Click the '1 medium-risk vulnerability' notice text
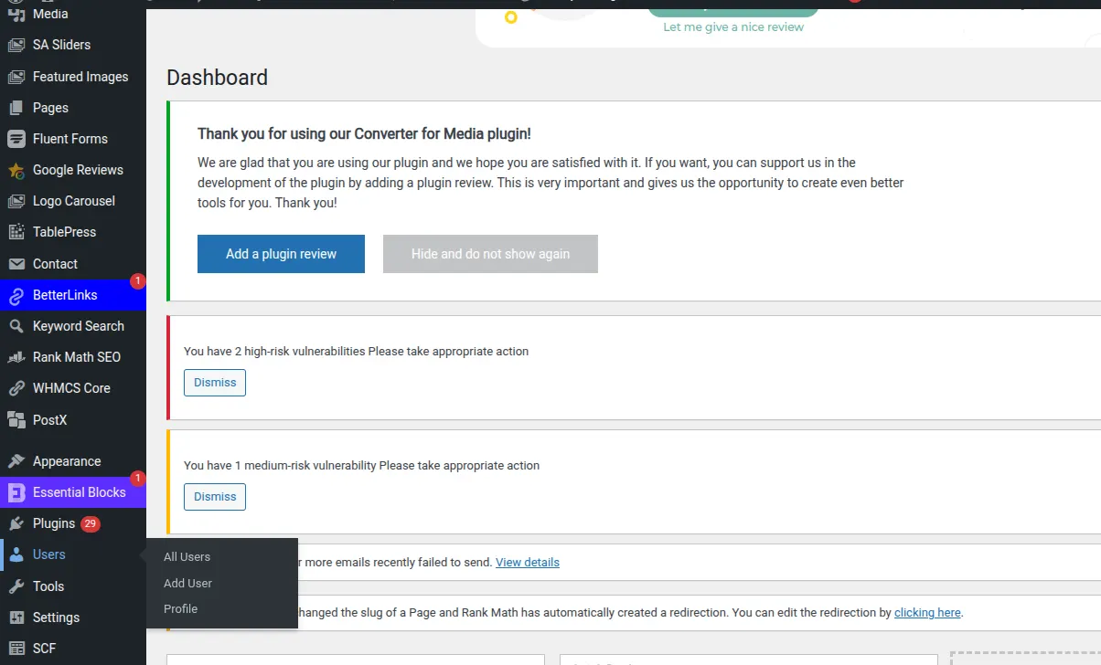The width and height of the screenshot is (1101, 665). [x=361, y=465]
